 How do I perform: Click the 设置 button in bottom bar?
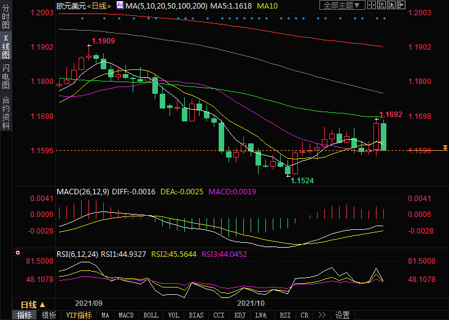click(x=342, y=315)
